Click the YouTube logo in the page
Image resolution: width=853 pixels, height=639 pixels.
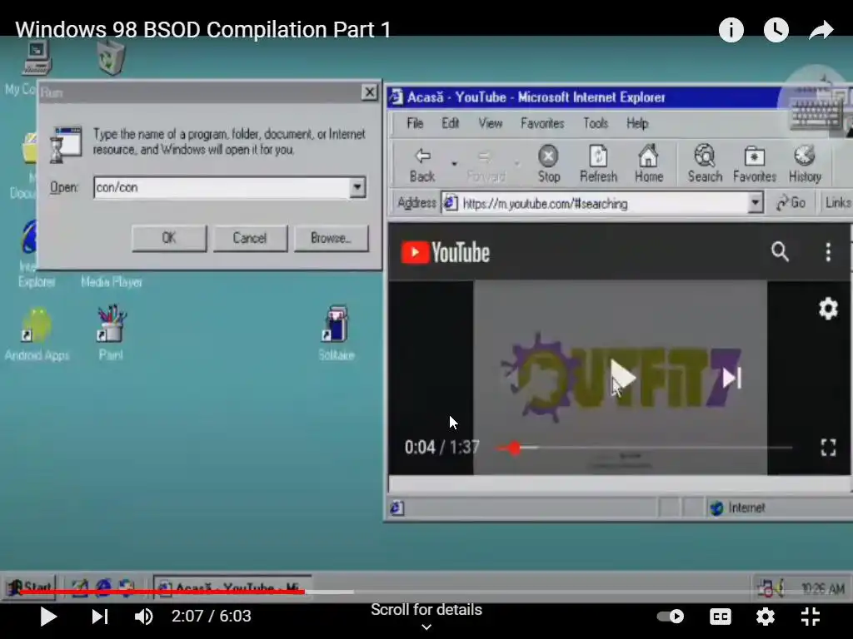pos(445,253)
